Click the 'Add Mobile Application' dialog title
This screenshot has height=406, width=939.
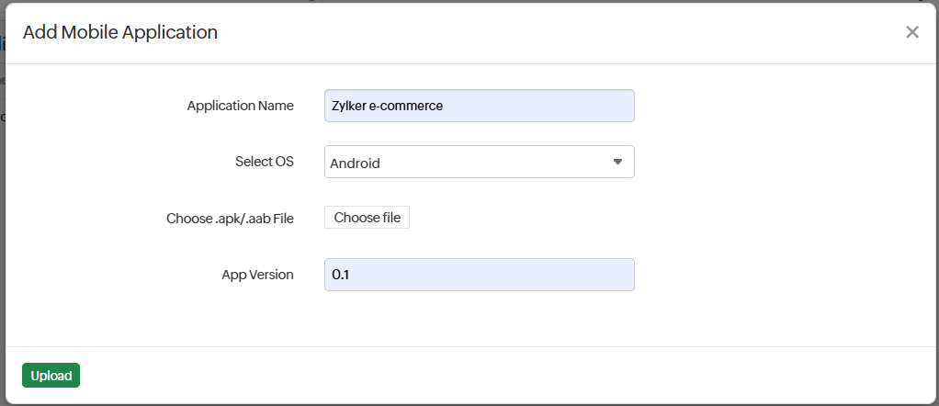[x=119, y=32]
